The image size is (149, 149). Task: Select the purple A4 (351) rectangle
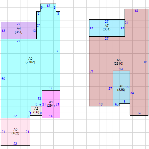click(x=19, y=31)
